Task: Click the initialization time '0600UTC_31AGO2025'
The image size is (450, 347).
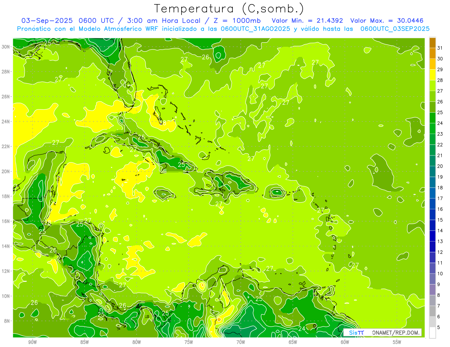Action: tap(255, 29)
